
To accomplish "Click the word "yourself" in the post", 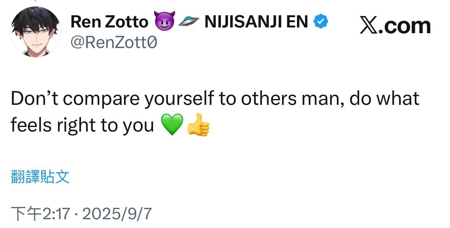I will tap(181, 99).
